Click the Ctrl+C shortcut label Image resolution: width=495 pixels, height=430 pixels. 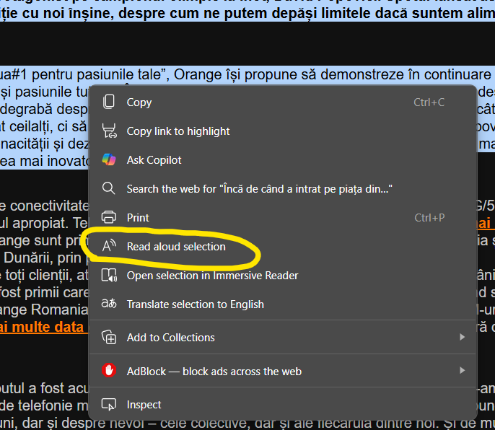(x=429, y=102)
